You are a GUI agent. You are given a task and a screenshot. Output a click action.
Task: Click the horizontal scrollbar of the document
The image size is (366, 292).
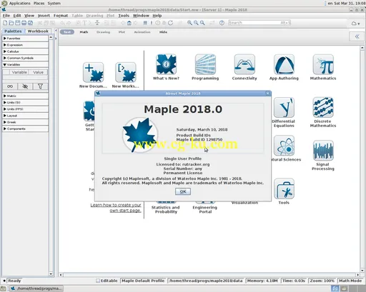click(209, 275)
